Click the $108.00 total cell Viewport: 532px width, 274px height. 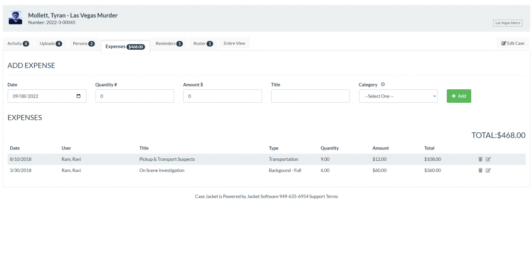433,159
